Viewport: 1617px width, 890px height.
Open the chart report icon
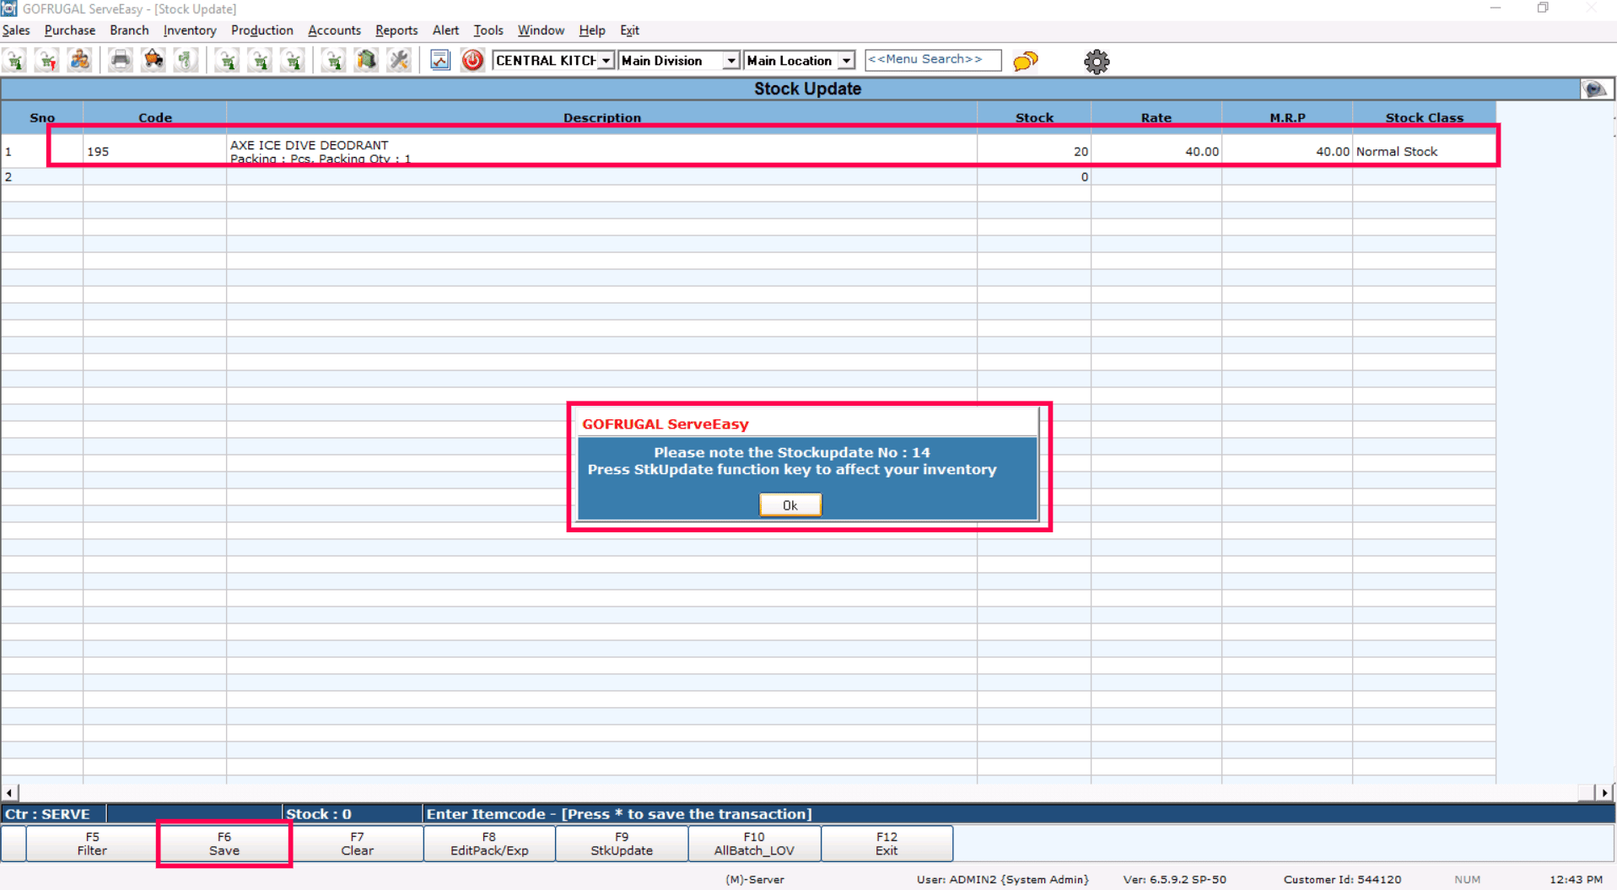coord(440,61)
